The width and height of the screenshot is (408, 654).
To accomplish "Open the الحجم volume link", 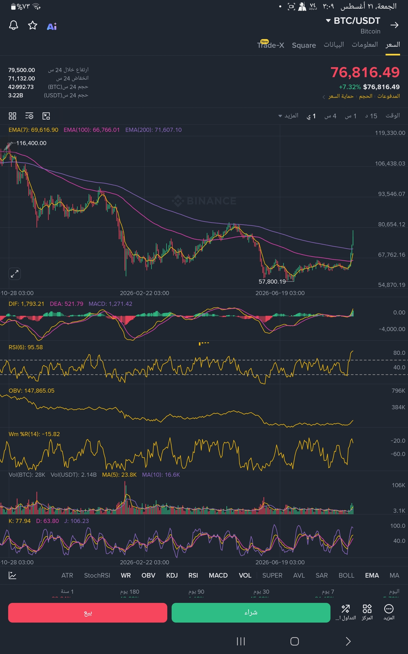I will pyautogui.click(x=366, y=96).
